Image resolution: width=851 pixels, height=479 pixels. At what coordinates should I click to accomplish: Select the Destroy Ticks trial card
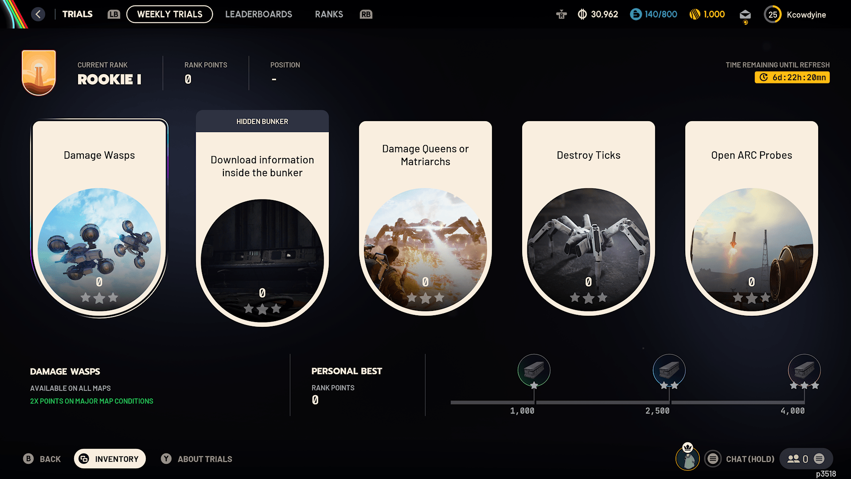pos(589,218)
